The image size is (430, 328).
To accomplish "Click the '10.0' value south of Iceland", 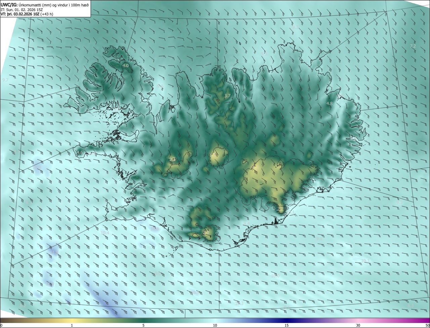I will click(x=275, y=276).
